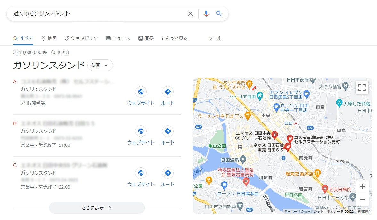This screenshot has width=377, height=220.
Task: Select the ラーメンやきそば 三久 restaurant marker
Action: (x=247, y=115)
